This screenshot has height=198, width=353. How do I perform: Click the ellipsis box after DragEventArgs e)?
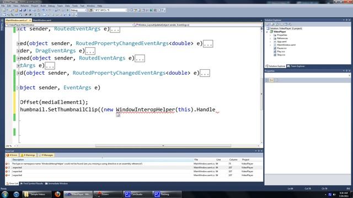90,51
